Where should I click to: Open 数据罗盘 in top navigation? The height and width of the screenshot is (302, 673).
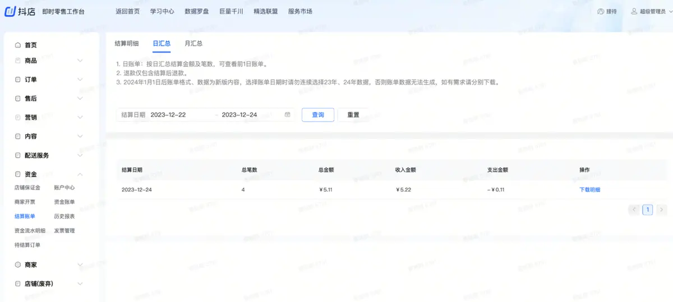196,11
